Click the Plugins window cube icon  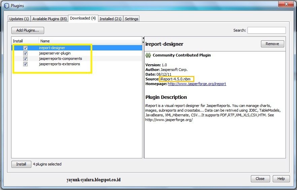tap(6, 6)
